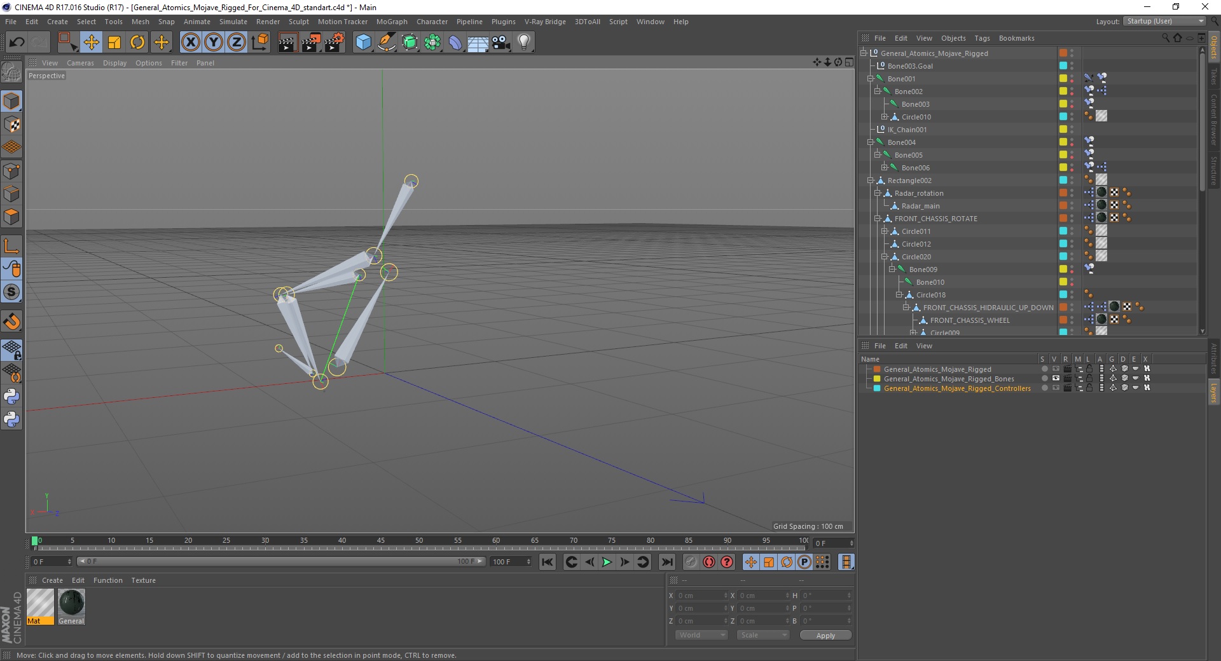The height and width of the screenshot is (661, 1221).
Task: Open material manager Create menu
Action: pos(52,580)
